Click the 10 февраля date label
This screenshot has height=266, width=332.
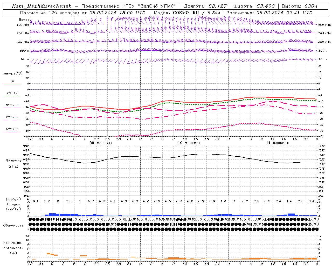[189, 143]
